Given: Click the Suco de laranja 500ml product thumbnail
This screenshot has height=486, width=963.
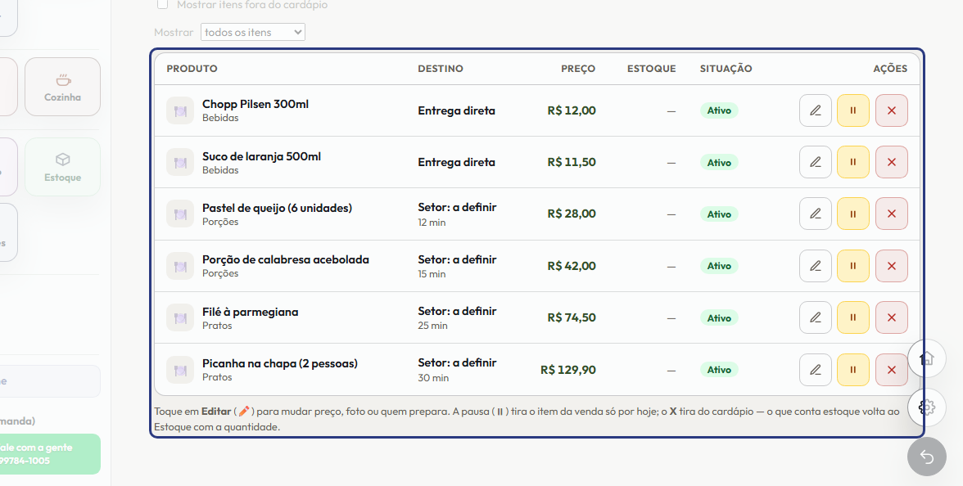Looking at the screenshot, I should (180, 162).
